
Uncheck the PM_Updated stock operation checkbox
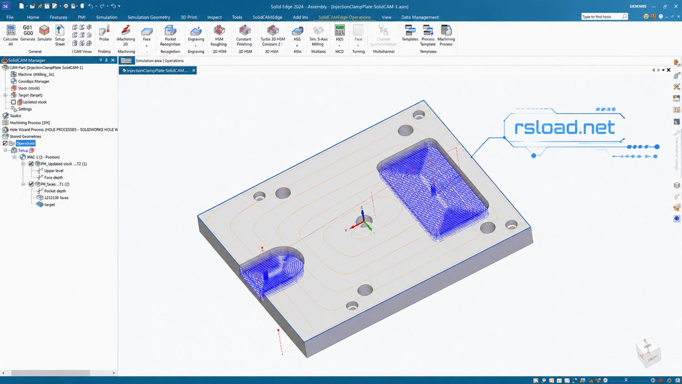pos(31,164)
